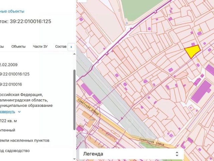The height and width of the screenshot is (161, 214).
Task: Click the 'алининградская область' address line
Action: coord(24,100)
